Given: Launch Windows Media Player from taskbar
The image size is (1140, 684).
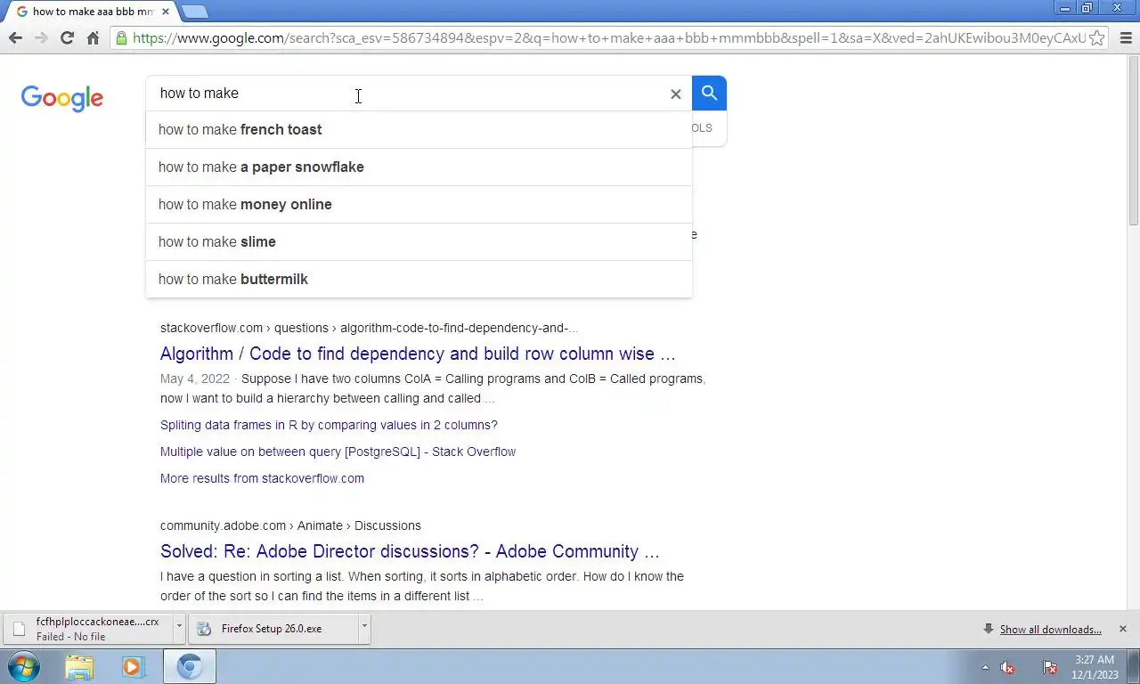Looking at the screenshot, I should [134, 666].
